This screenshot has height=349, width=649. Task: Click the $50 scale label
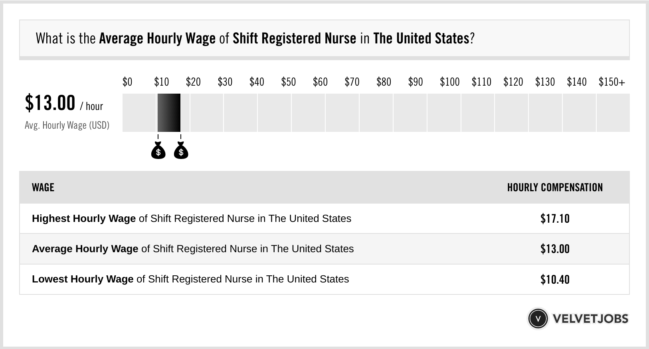[288, 82]
